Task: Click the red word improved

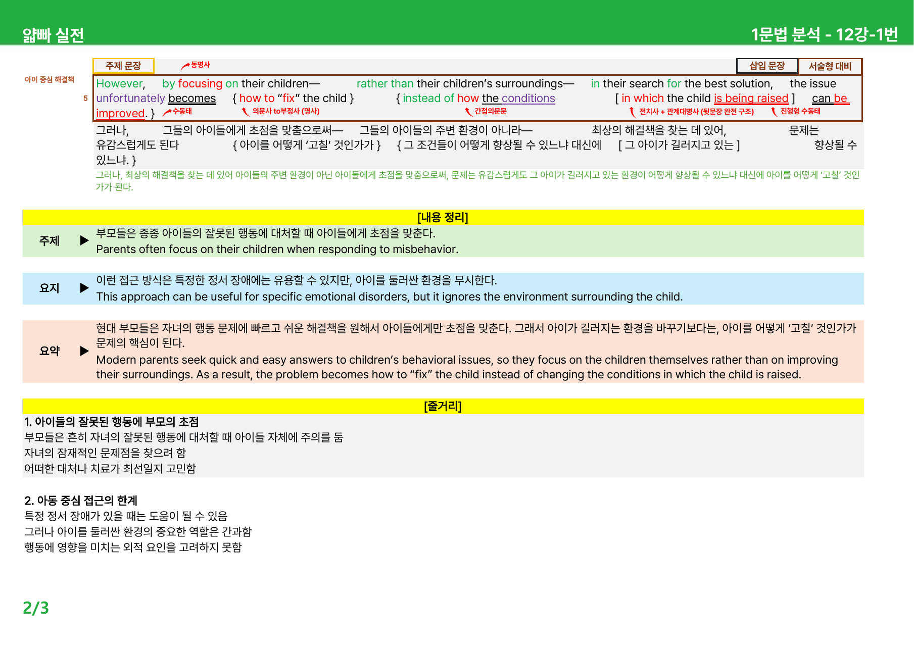Action: (121, 114)
